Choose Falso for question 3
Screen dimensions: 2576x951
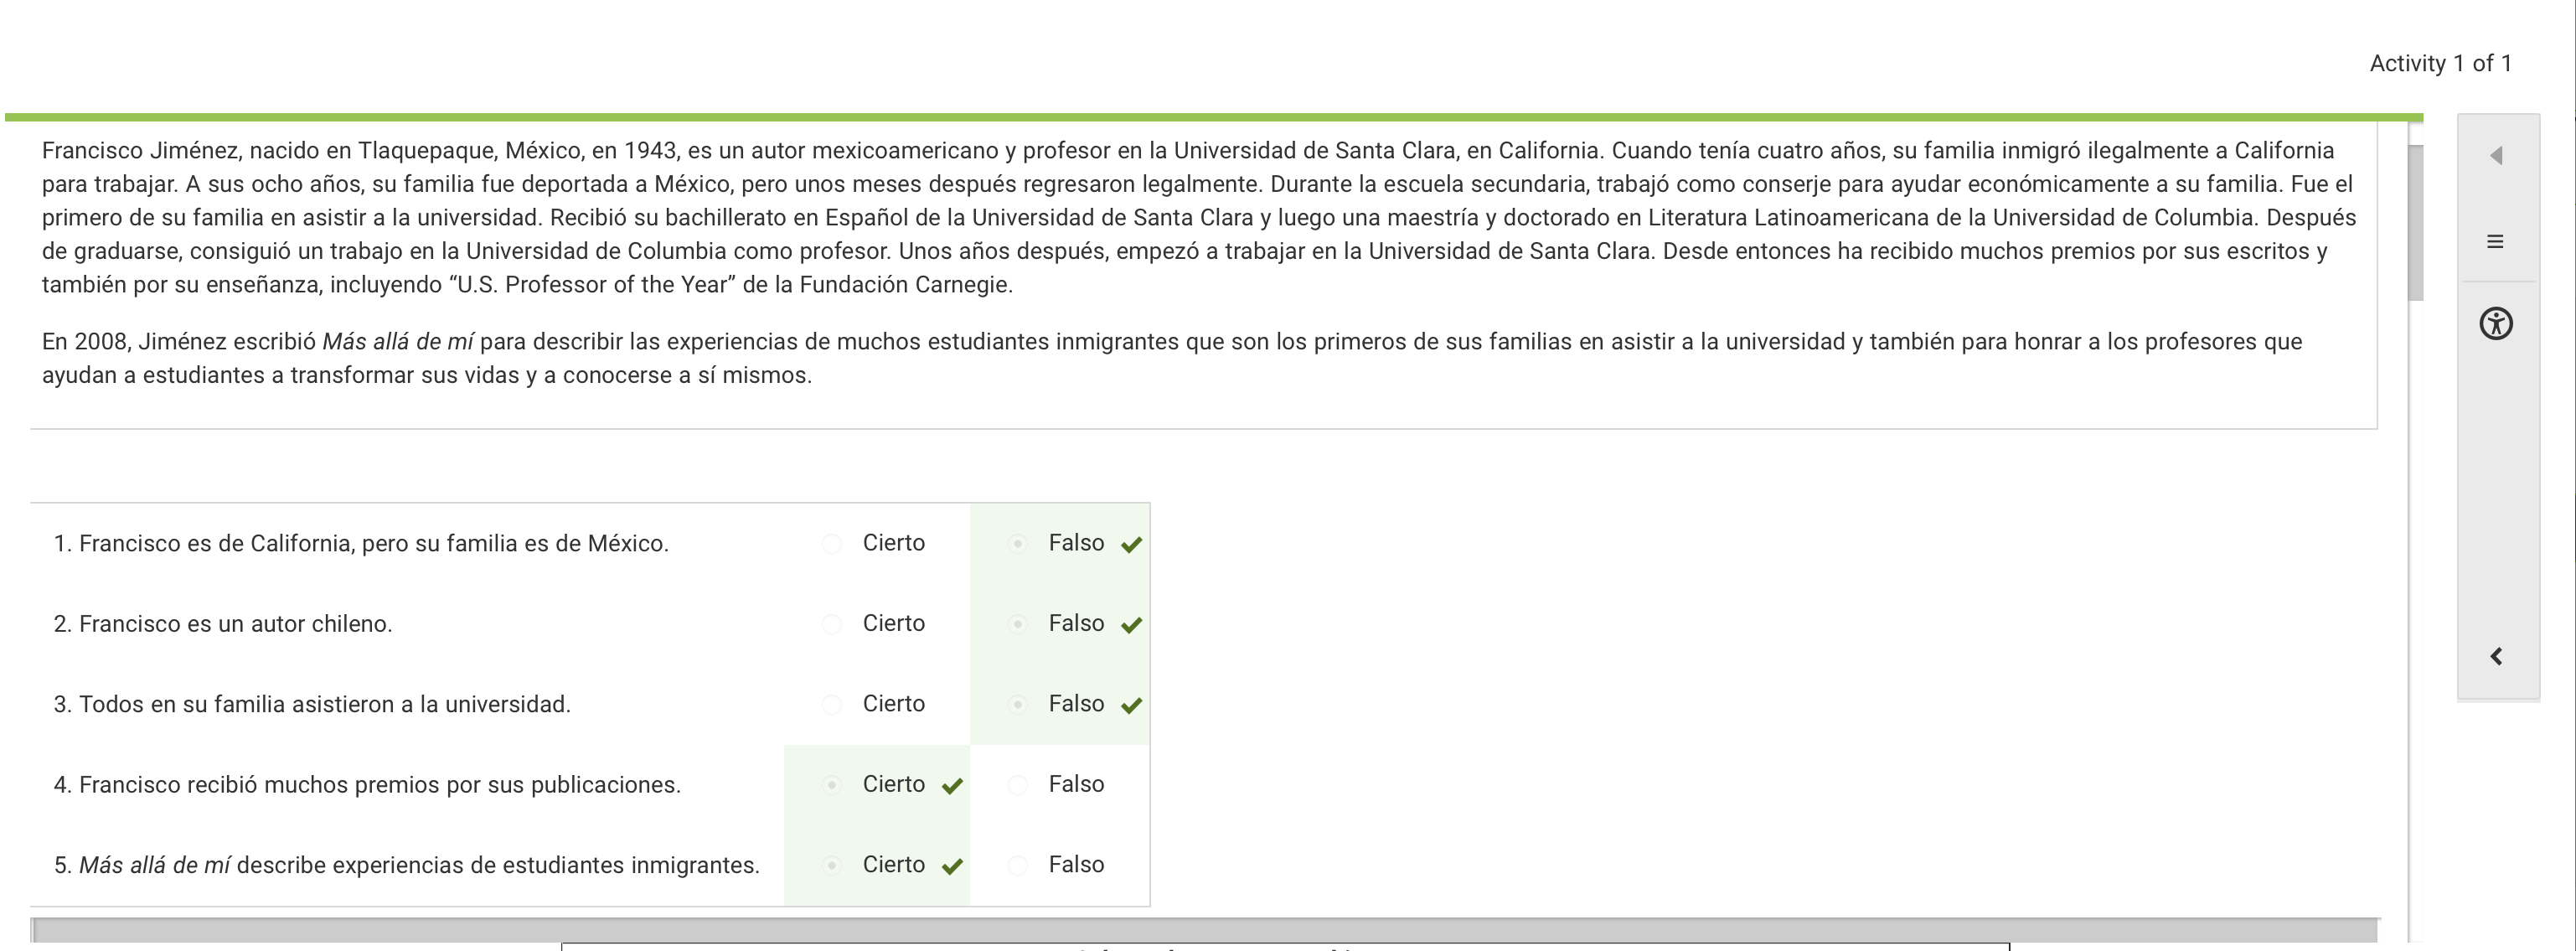pos(1018,704)
